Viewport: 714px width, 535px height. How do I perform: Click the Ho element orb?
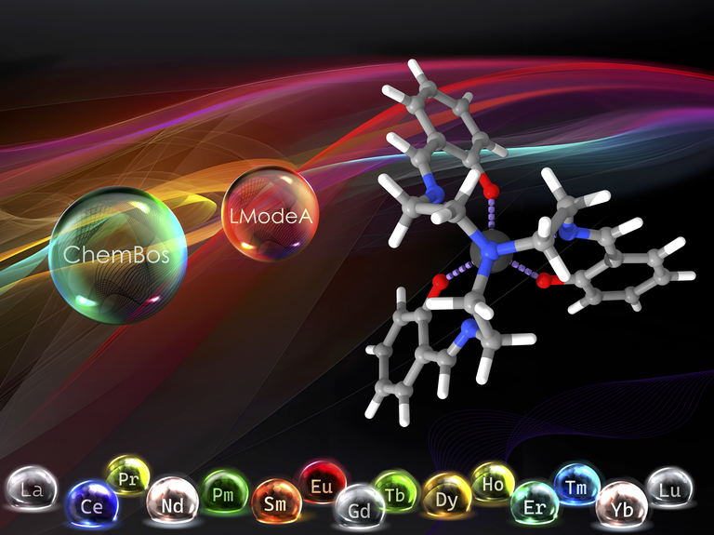tap(493, 481)
